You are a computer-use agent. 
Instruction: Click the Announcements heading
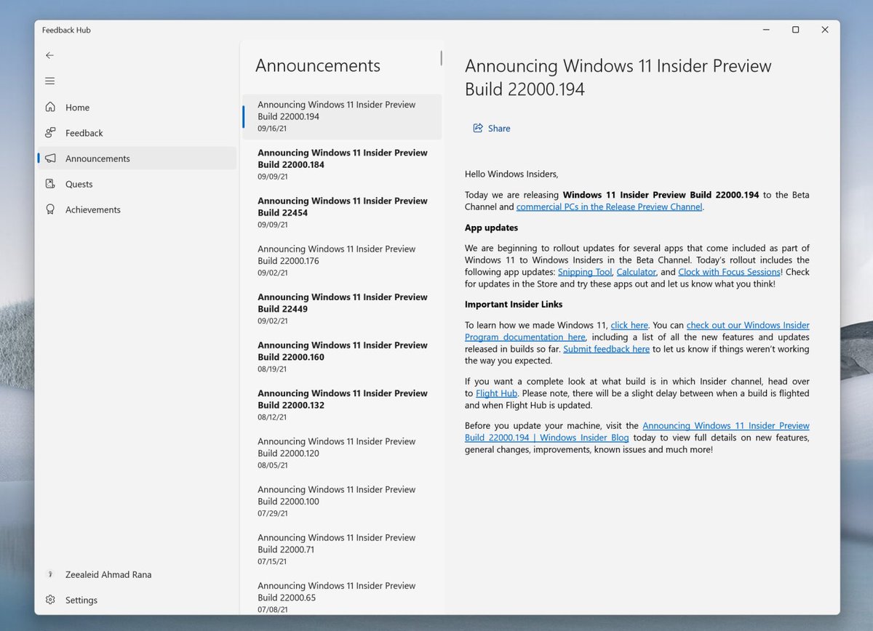coord(318,65)
